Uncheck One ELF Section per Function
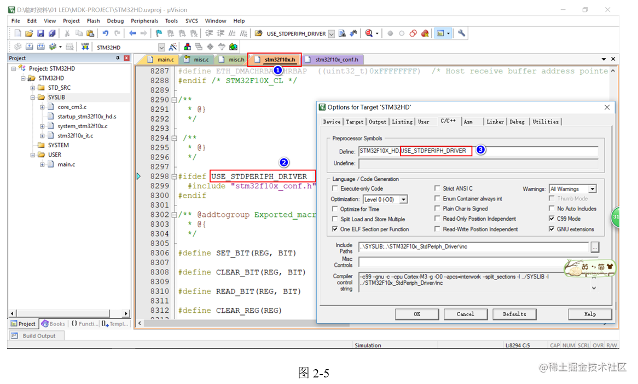The width and height of the screenshot is (638, 384). click(x=335, y=229)
